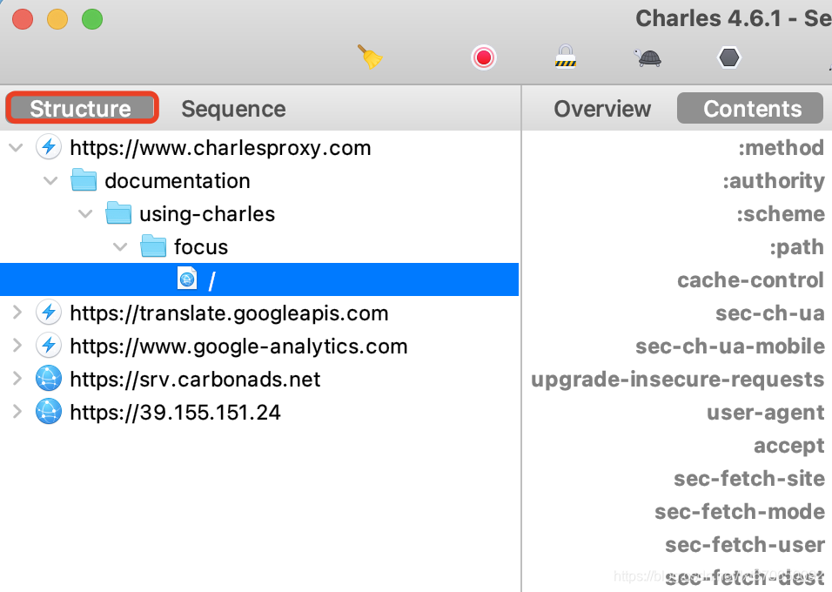Toggle the turtle Throttling icon
Screen dimensions: 832x592
click(647, 57)
